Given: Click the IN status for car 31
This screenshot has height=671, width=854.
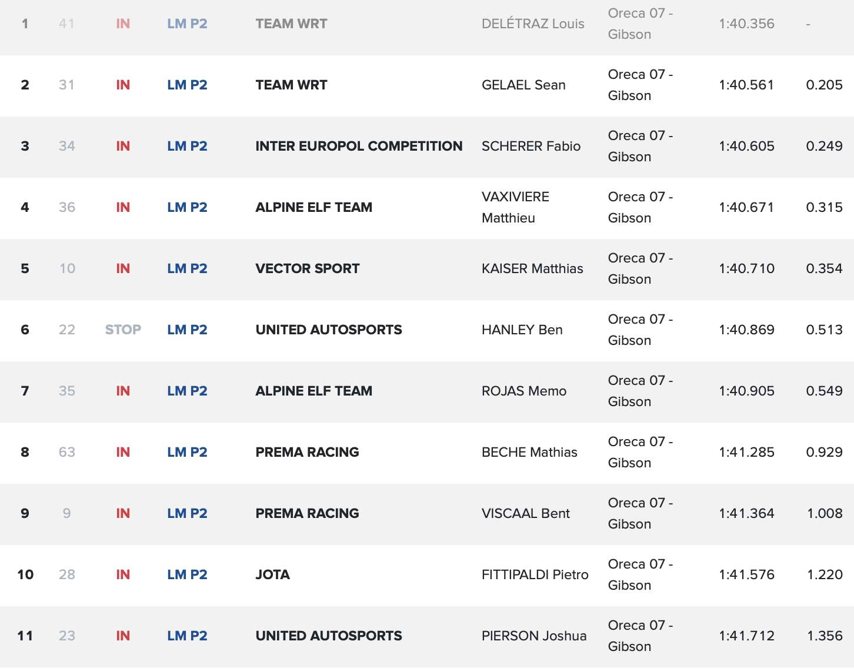Looking at the screenshot, I should tap(123, 85).
